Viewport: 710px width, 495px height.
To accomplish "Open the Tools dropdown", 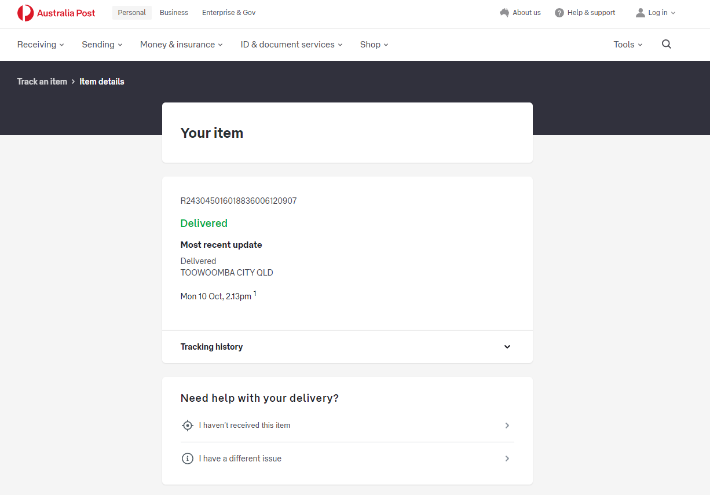I will pos(628,45).
